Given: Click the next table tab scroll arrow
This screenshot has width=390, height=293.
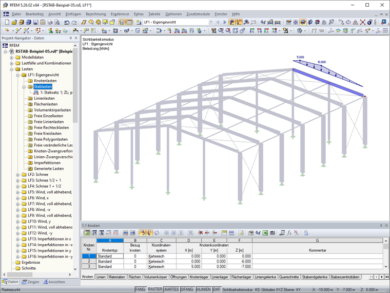Looking at the screenshot, I should 382,277.
